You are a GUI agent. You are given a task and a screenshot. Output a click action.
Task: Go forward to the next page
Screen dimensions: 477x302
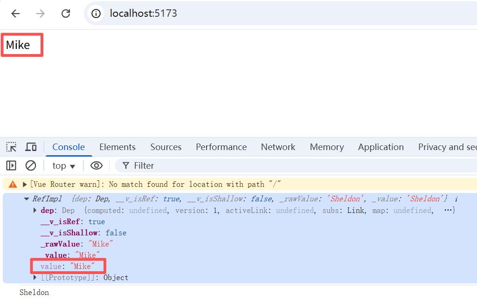click(41, 14)
